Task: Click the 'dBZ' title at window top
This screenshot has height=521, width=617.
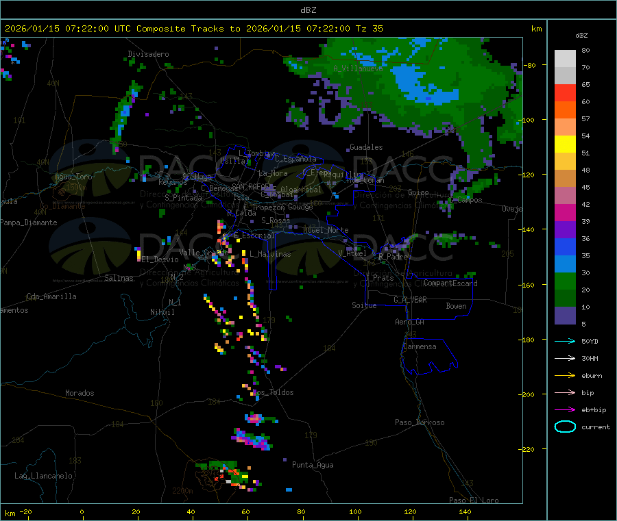Action: click(308, 10)
